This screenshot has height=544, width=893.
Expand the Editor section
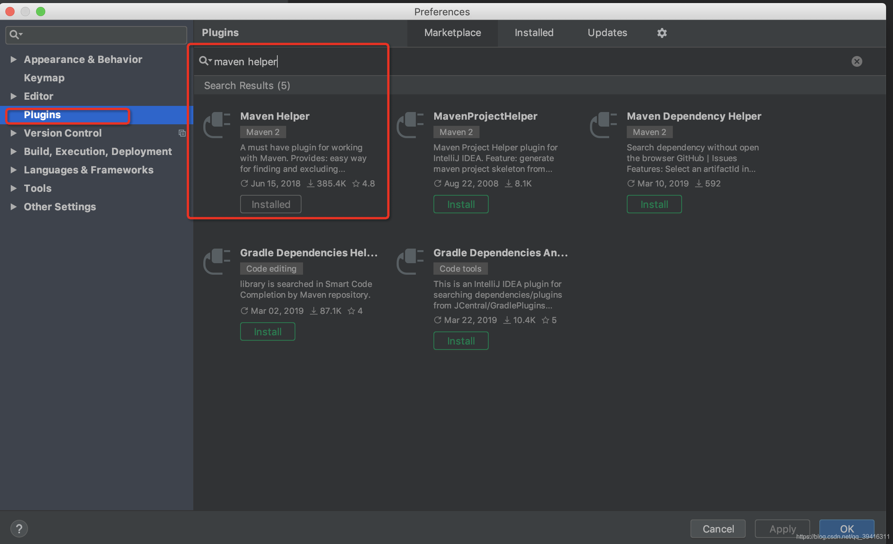point(14,96)
